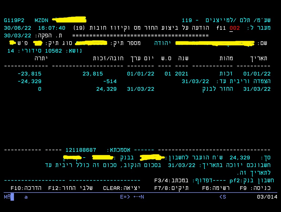Click the 'מעבר ל' input field showing 002
Viewport: 281px width, 212px height.
(234, 28)
